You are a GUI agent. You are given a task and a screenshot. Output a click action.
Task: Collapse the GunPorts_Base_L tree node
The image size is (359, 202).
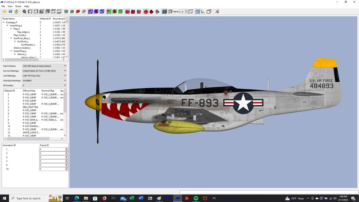[x=11, y=38]
